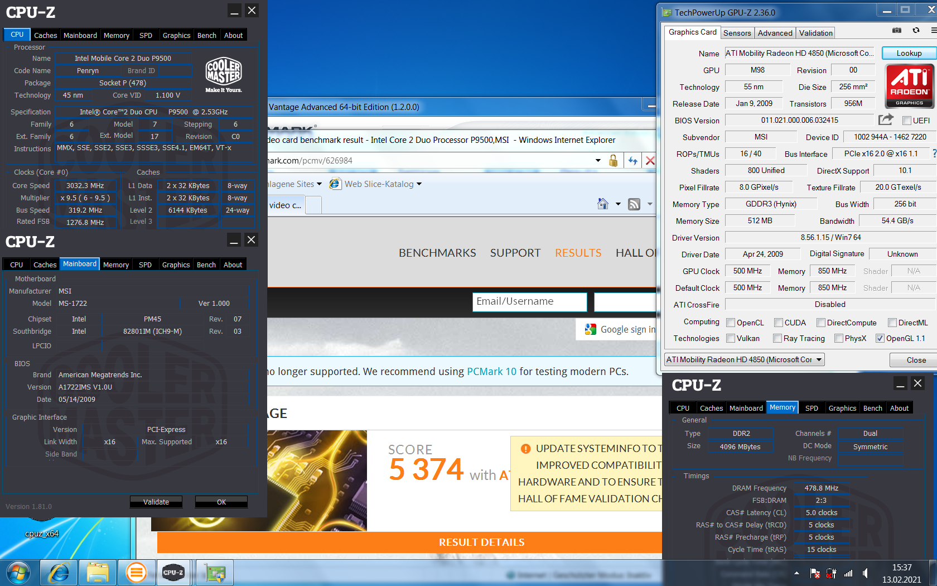Open the RESULTS menu on the webpage
The height and width of the screenshot is (586, 937).
(578, 253)
